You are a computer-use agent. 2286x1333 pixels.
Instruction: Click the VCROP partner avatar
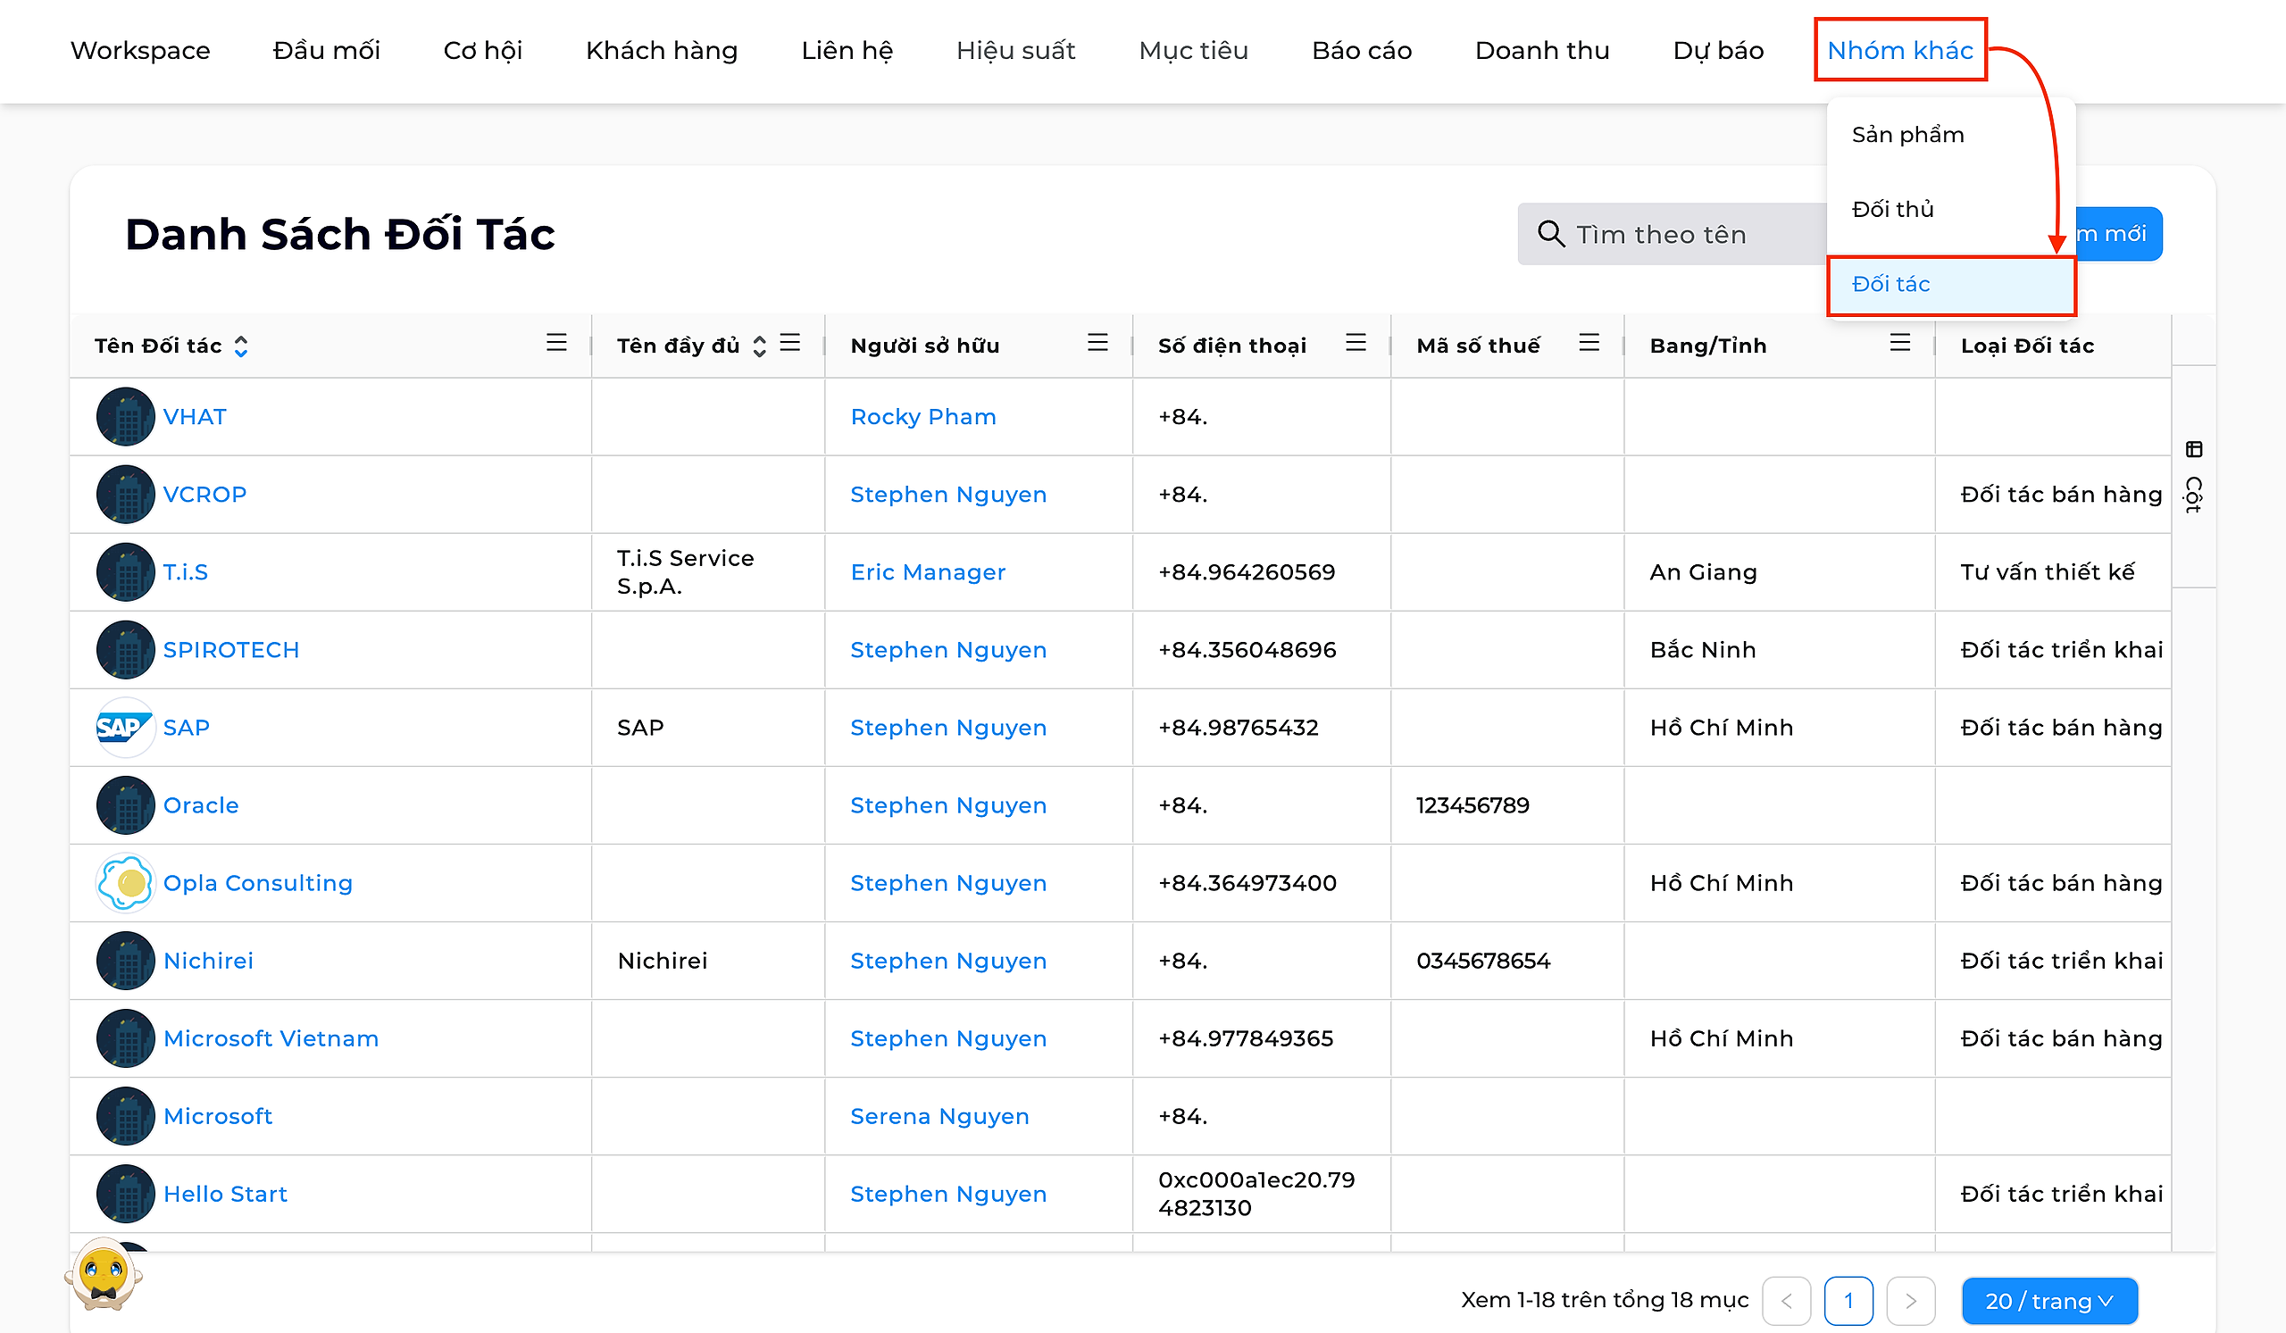pyautogui.click(x=125, y=495)
